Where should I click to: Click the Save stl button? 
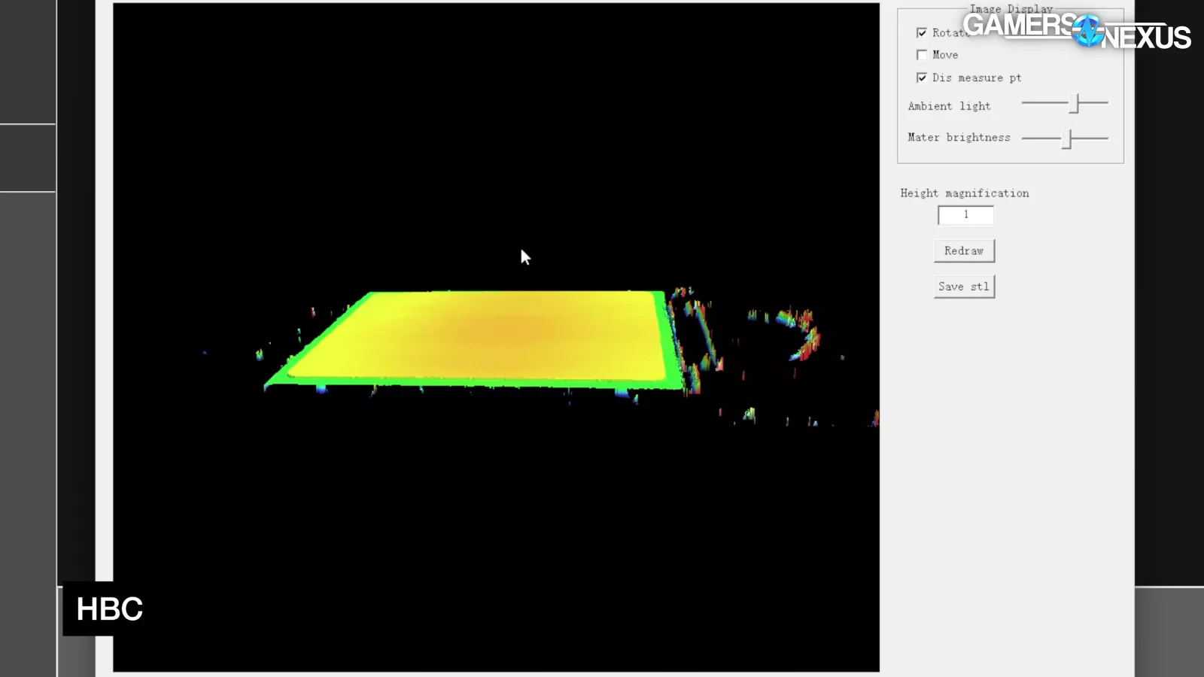click(x=964, y=287)
